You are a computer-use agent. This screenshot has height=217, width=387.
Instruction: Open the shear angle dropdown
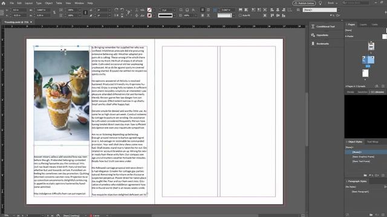(x=109, y=15)
